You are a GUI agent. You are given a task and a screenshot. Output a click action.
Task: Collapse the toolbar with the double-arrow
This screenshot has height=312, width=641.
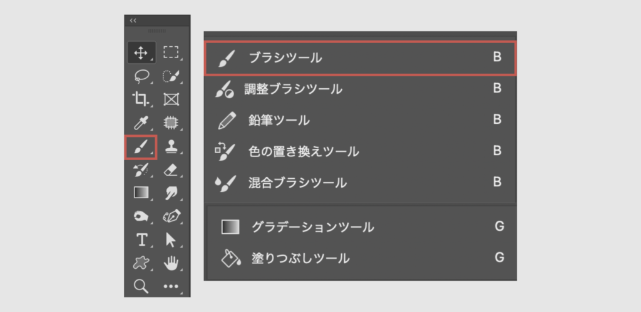click(x=133, y=20)
